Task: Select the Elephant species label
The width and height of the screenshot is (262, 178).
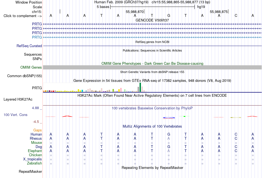Action: coord(35,151)
